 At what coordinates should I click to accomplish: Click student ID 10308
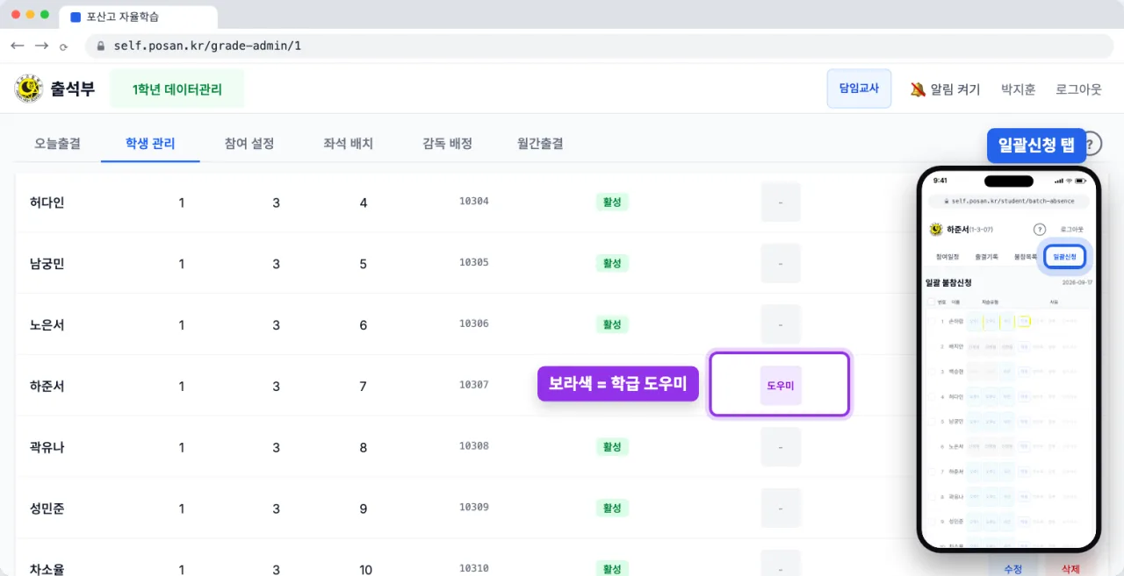[x=474, y=446]
